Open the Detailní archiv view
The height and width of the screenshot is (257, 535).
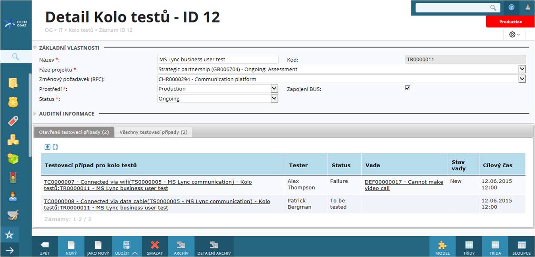[214, 247]
